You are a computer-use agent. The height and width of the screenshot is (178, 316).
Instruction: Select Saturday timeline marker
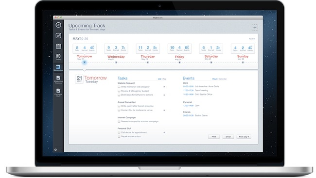211,63
